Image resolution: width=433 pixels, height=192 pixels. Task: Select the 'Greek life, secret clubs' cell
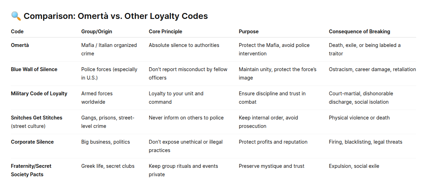(108, 166)
